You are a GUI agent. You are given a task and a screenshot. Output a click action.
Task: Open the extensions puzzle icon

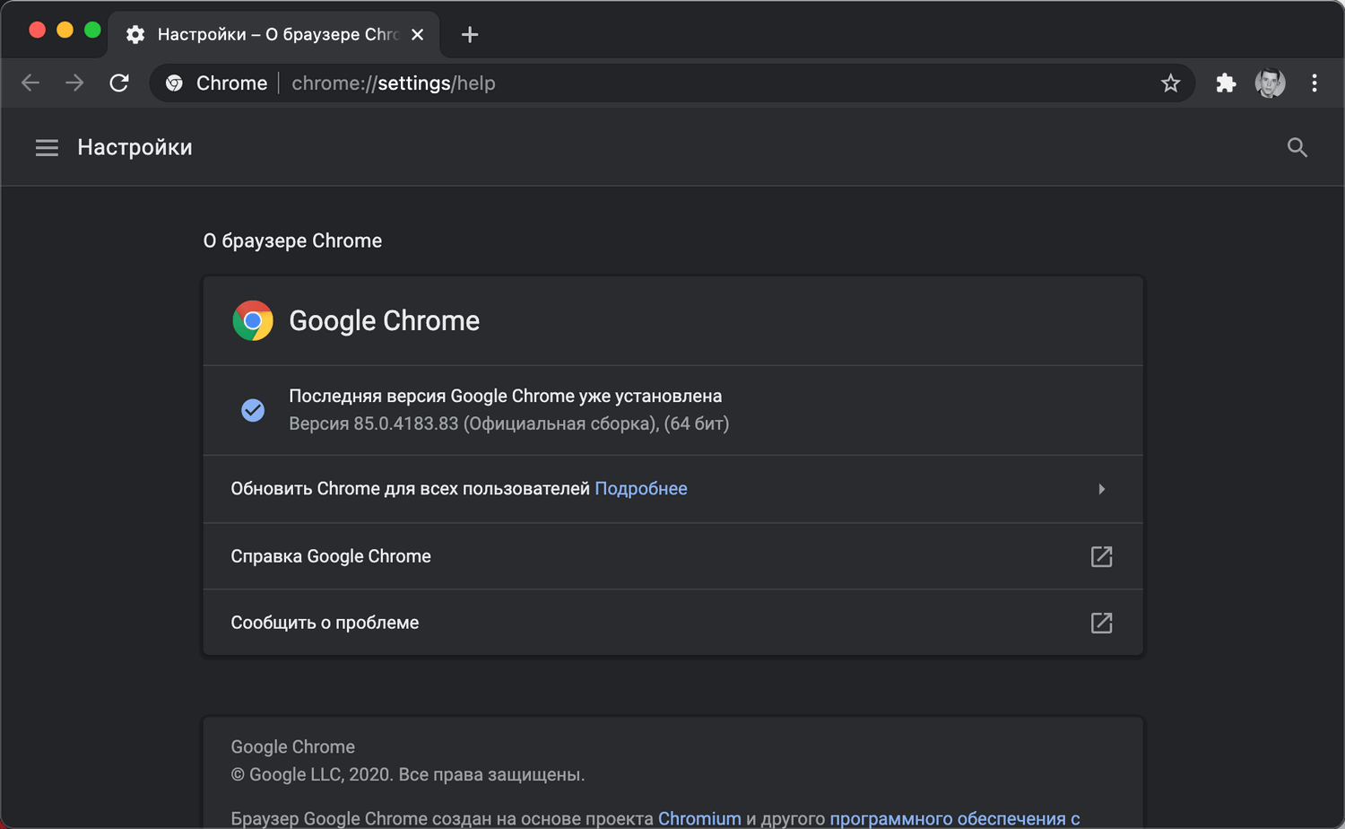pyautogui.click(x=1225, y=83)
